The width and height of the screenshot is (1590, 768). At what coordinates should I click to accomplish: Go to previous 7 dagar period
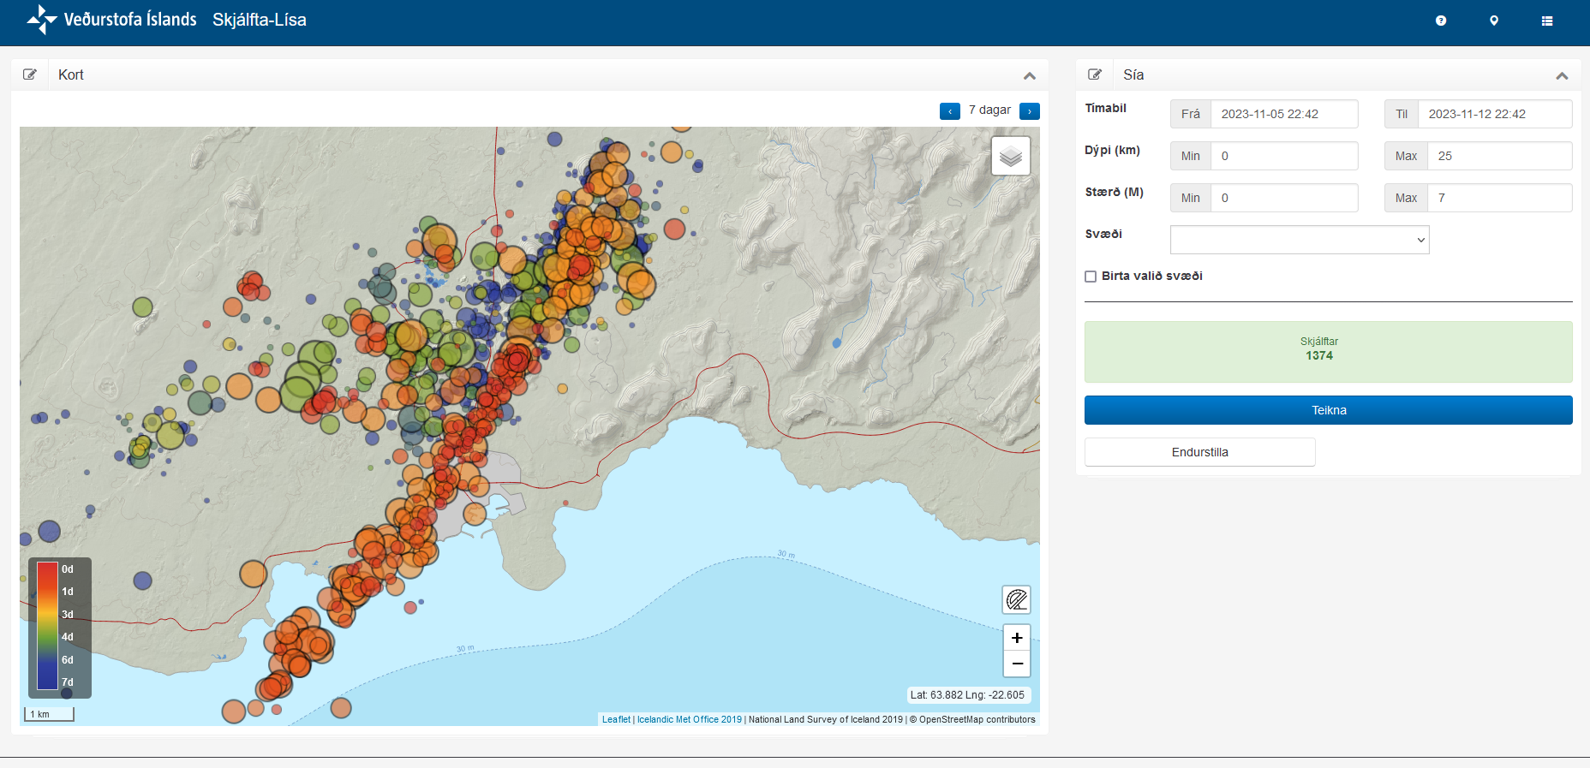click(950, 111)
